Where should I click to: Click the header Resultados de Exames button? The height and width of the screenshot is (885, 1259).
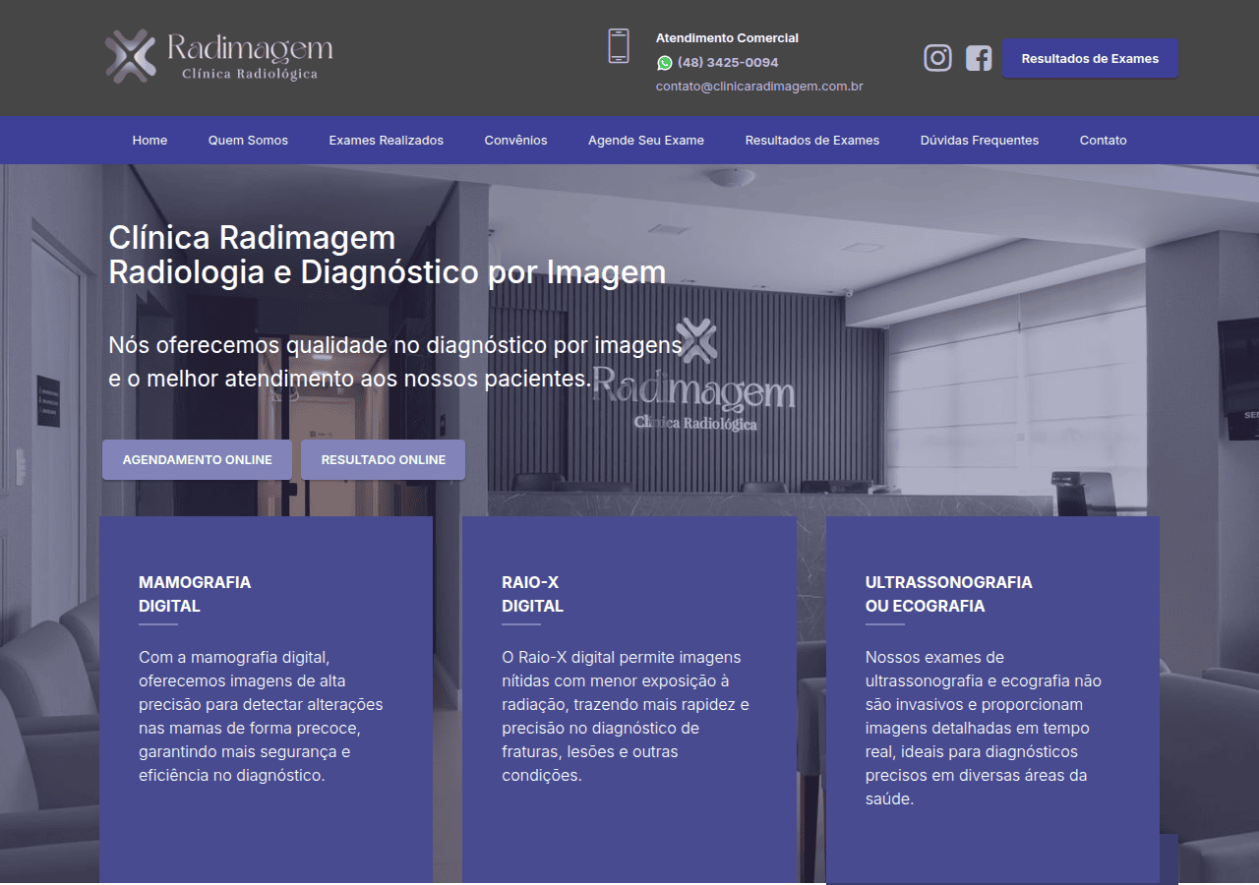tap(1090, 59)
